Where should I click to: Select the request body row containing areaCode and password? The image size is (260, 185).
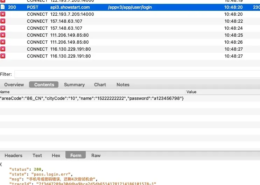130,98
